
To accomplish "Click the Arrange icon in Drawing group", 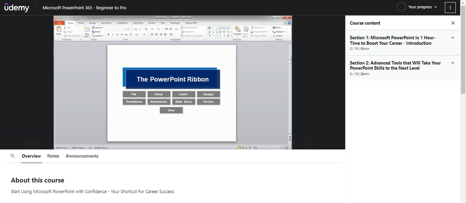I will [x=237, y=31].
